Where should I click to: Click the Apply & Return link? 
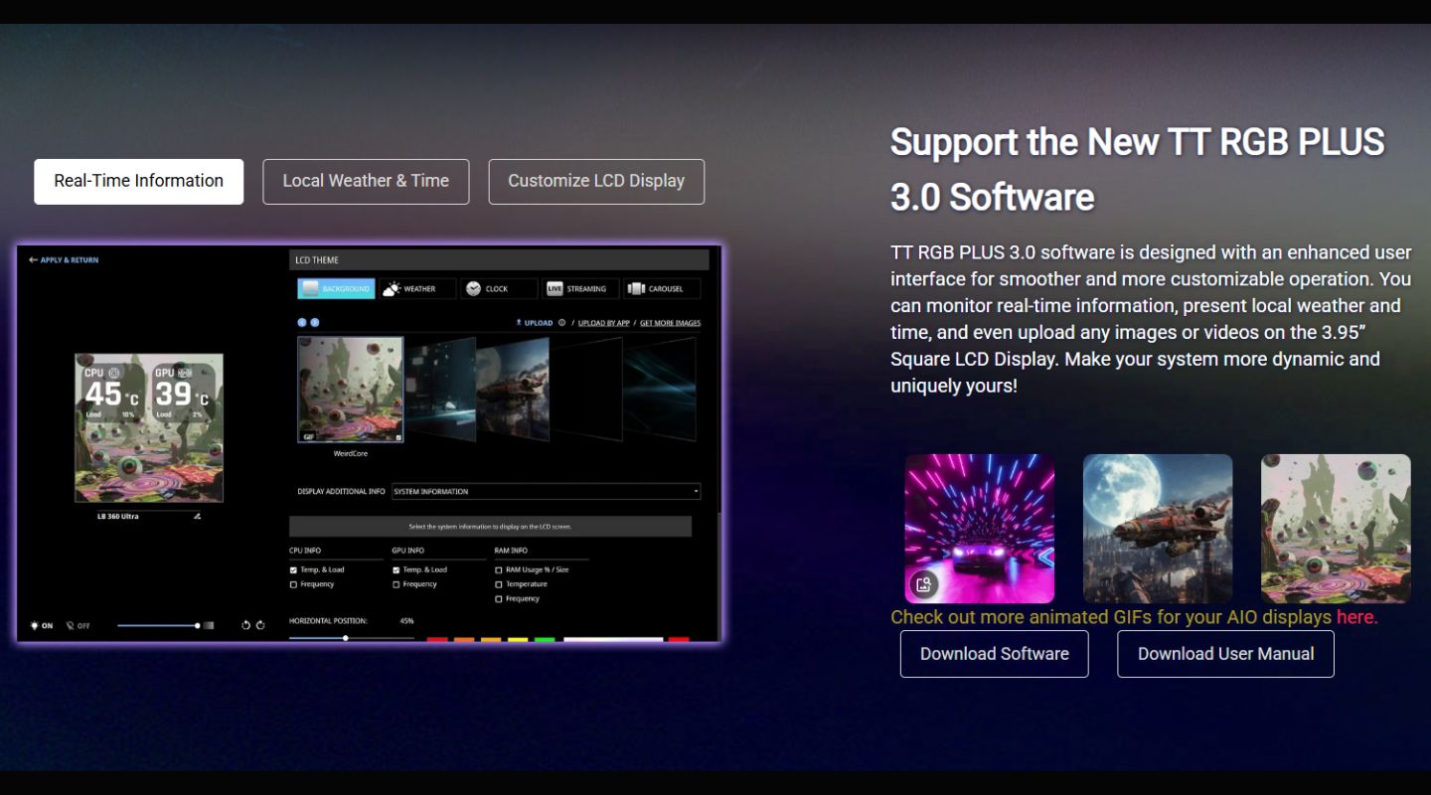point(64,260)
